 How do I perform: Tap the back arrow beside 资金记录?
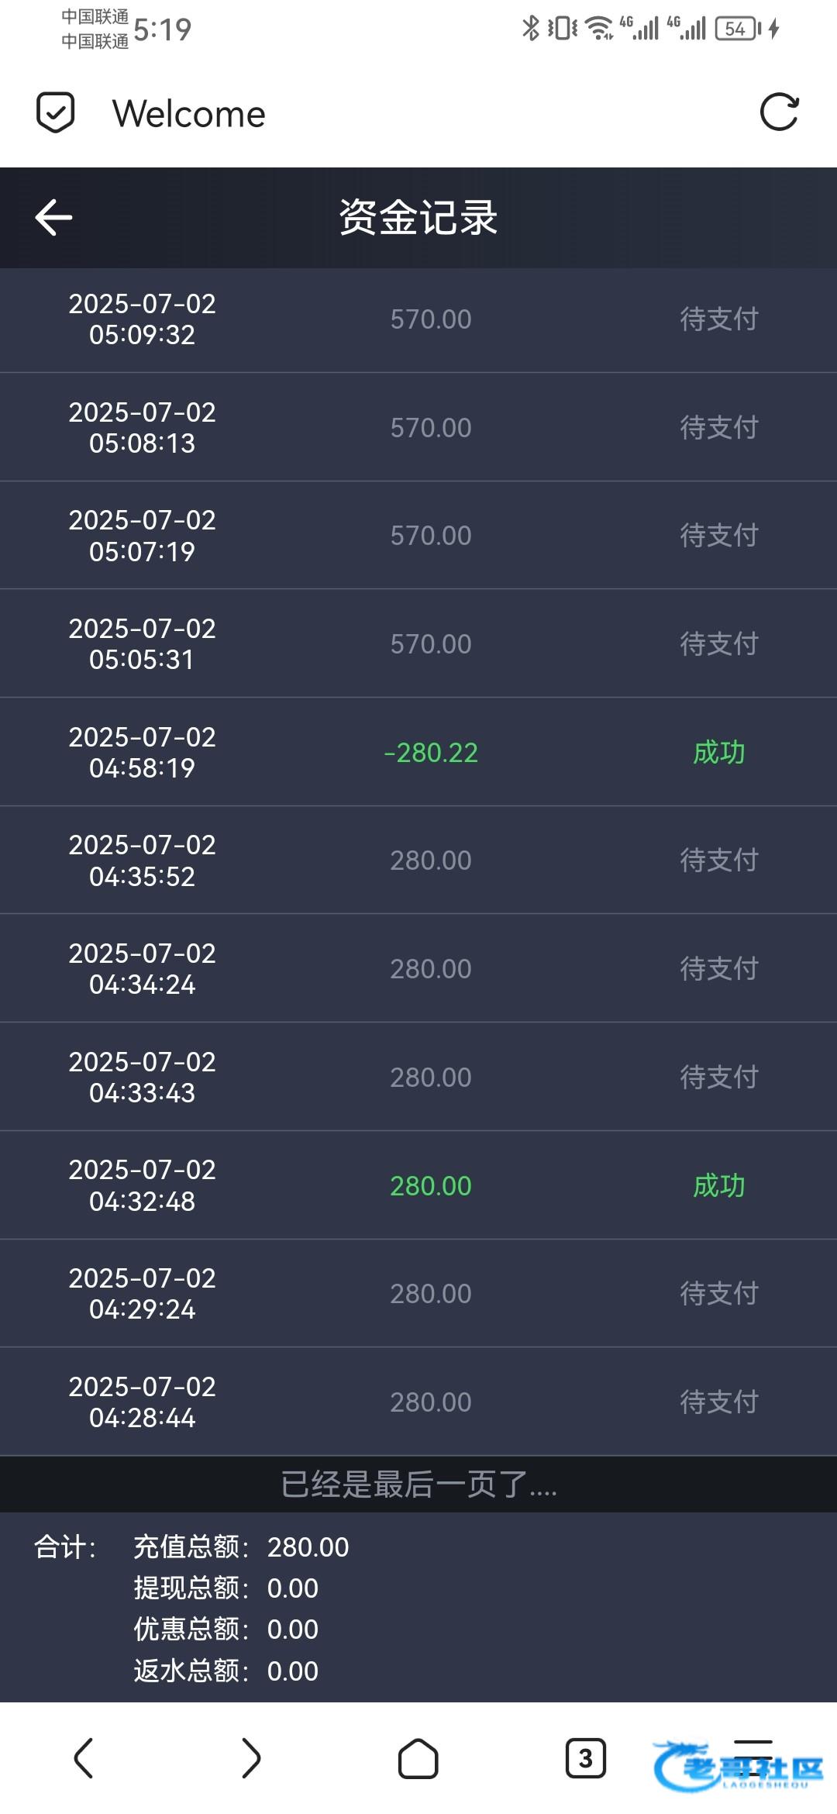(54, 217)
